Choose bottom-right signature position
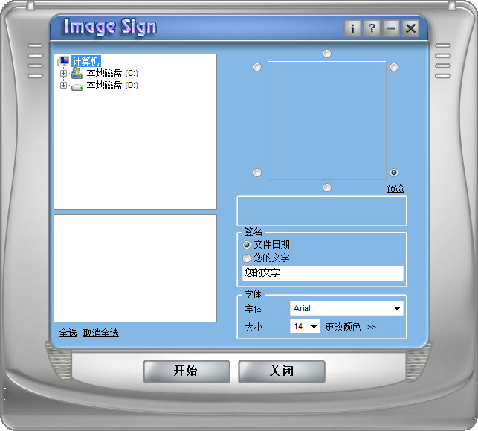Screen dimensions: 478x431 point(394,173)
